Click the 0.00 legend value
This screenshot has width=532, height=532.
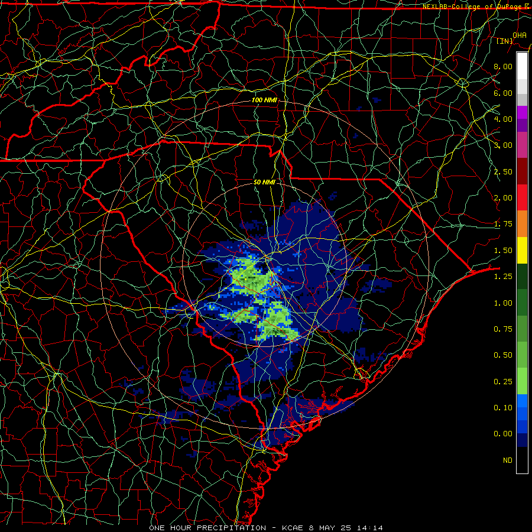point(503,434)
